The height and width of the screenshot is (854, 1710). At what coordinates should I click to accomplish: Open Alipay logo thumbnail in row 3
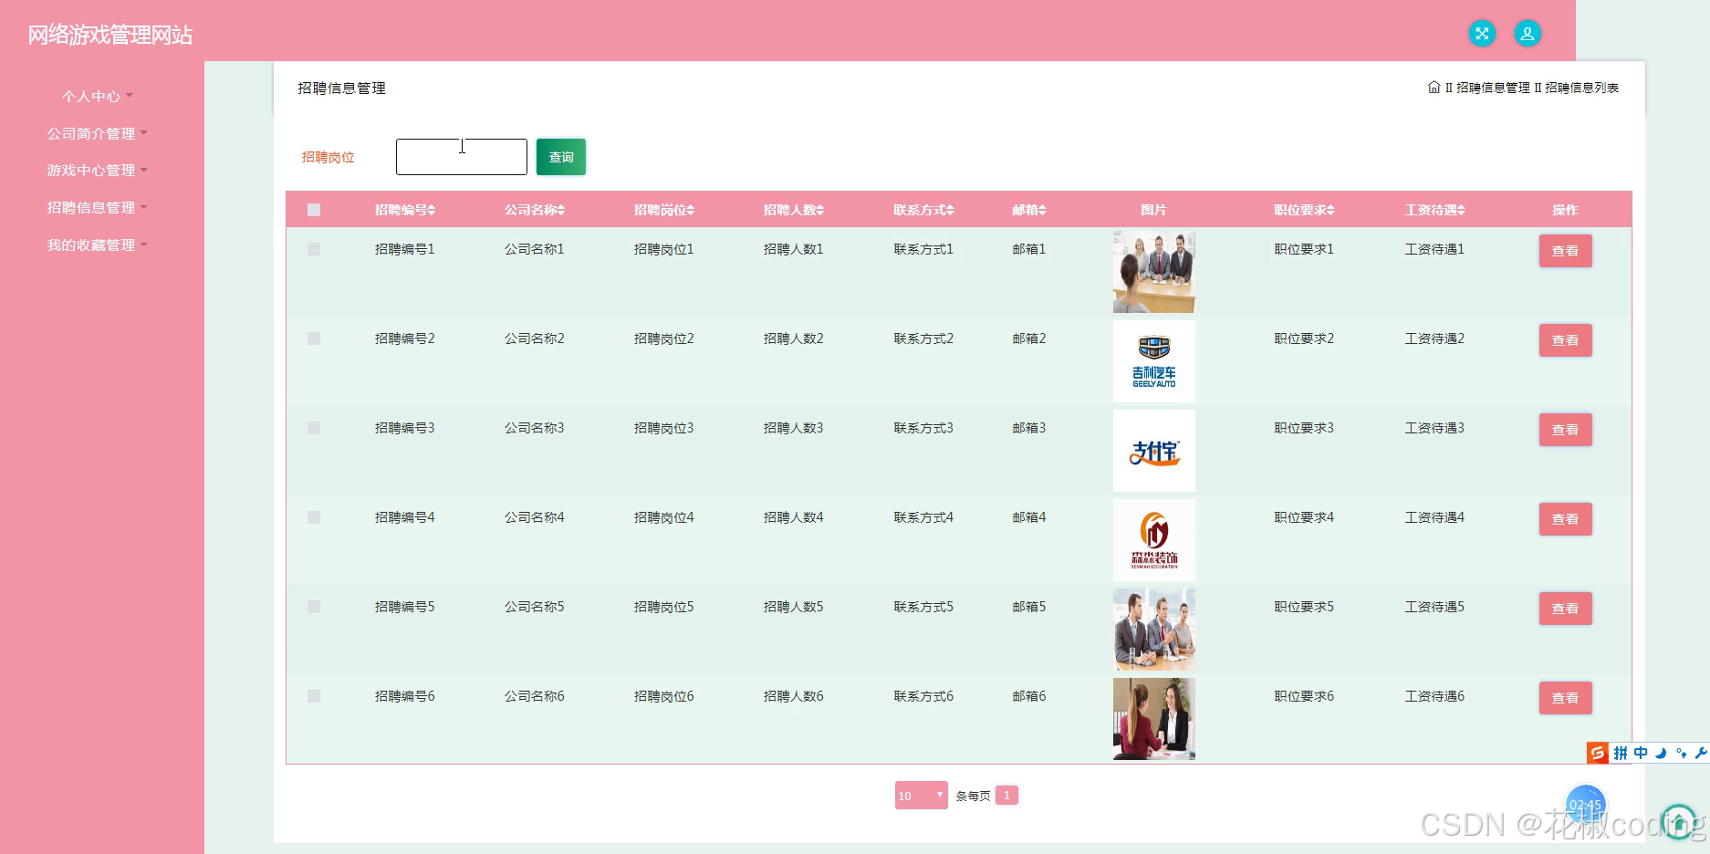tap(1153, 451)
